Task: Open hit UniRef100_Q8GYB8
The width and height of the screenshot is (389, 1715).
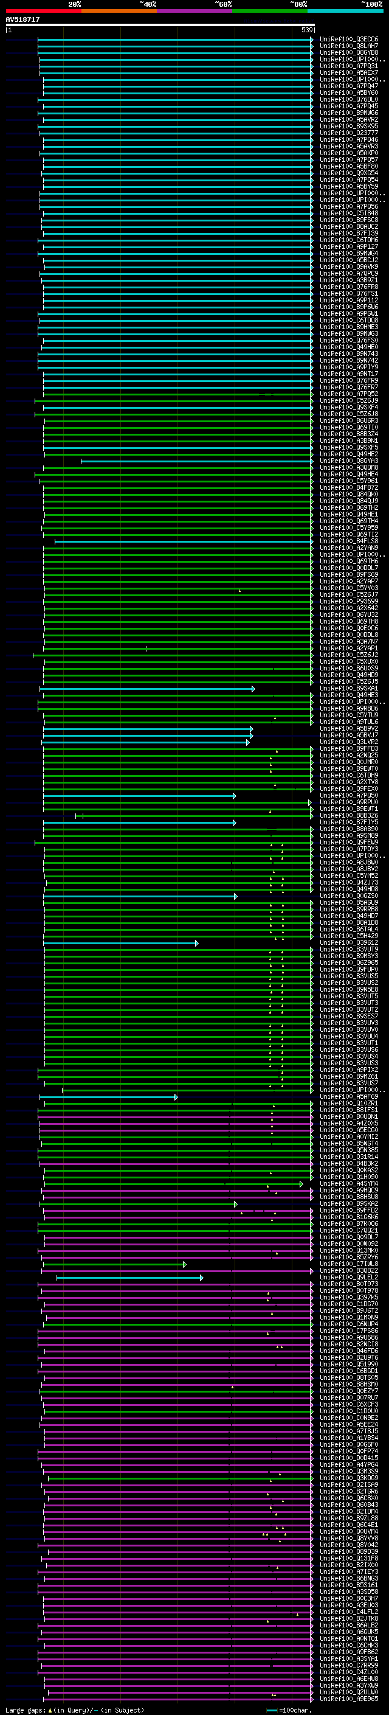Action: (348, 52)
